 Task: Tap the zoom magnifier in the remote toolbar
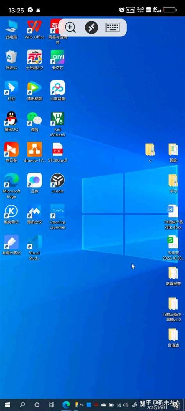[x=70, y=27]
